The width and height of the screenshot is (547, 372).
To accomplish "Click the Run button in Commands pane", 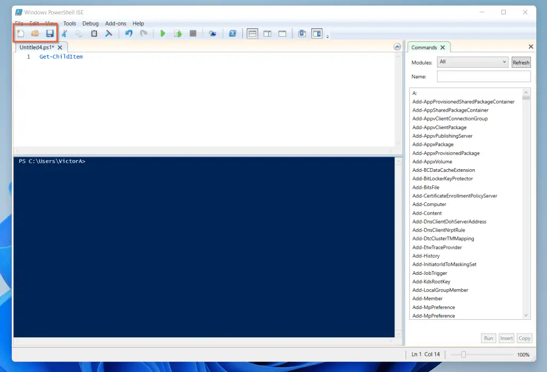I will click(x=488, y=338).
